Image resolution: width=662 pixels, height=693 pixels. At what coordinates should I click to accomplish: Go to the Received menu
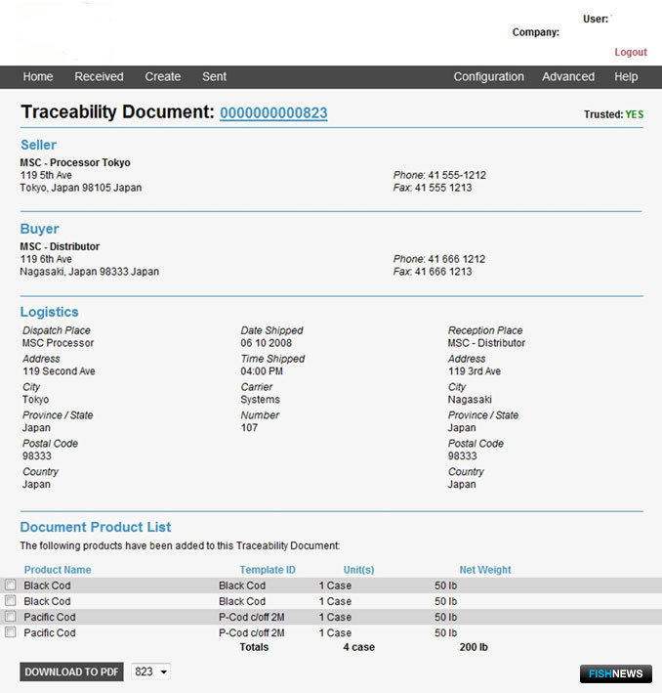[x=99, y=77]
